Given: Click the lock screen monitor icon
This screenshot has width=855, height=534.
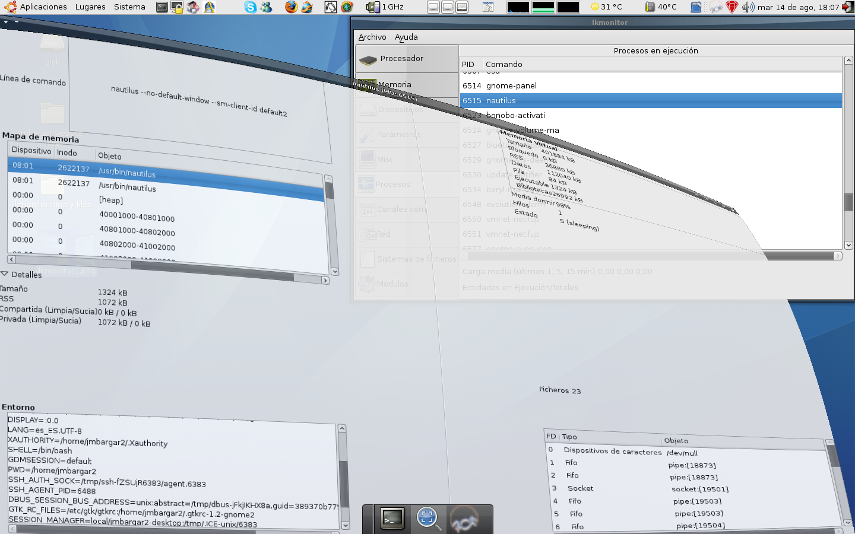Looking at the screenshot, I should pos(177,7).
